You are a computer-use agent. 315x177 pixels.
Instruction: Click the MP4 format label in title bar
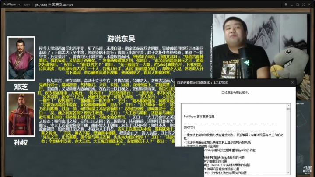click(27, 4)
